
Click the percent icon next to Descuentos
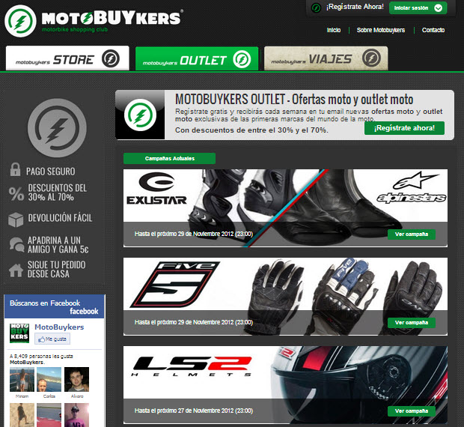tap(16, 194)
